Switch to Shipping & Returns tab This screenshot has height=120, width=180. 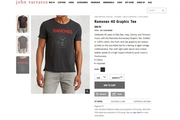(x=142, y=101)
